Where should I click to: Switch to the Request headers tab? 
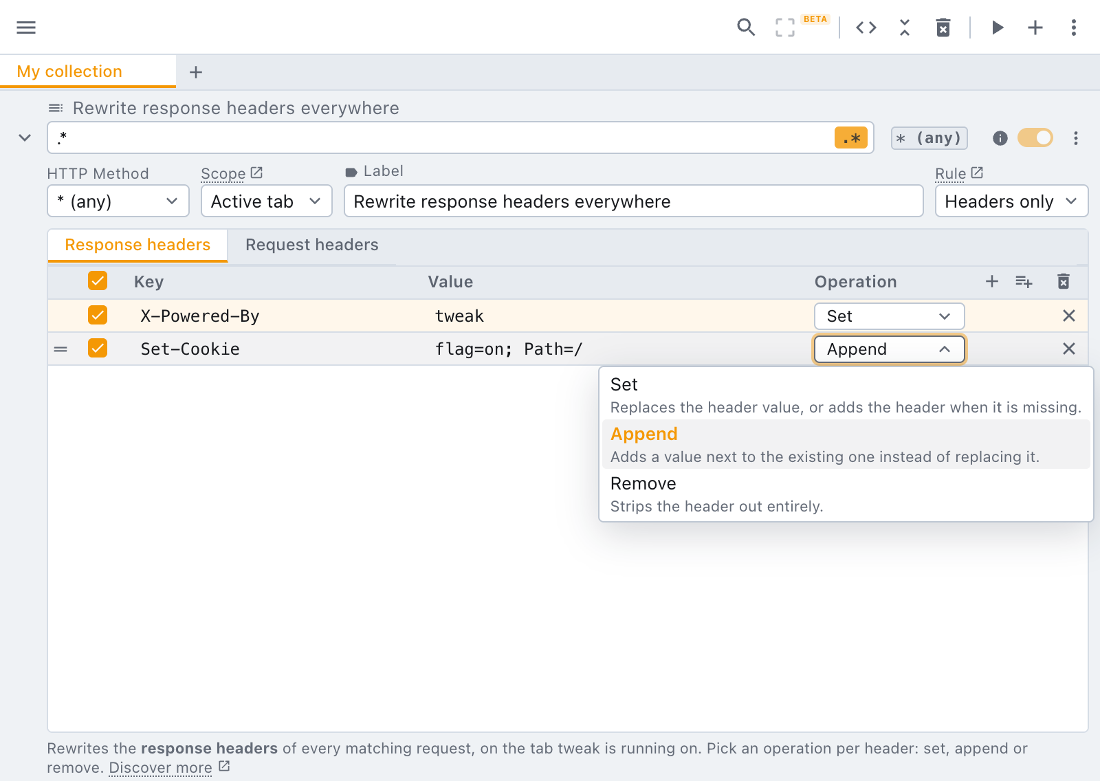(312, 245)
